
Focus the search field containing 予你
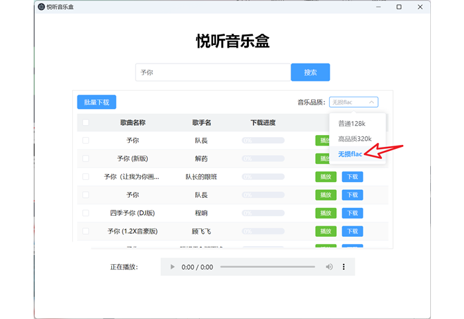pos(212,72)
